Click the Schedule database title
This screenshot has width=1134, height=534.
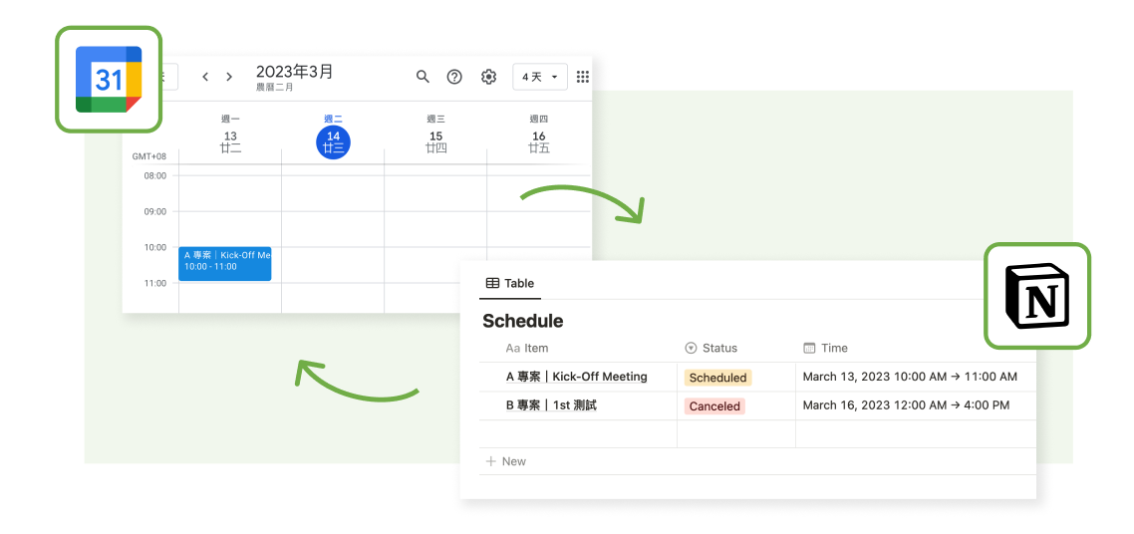pyautogui.click(x=523, y=321)
